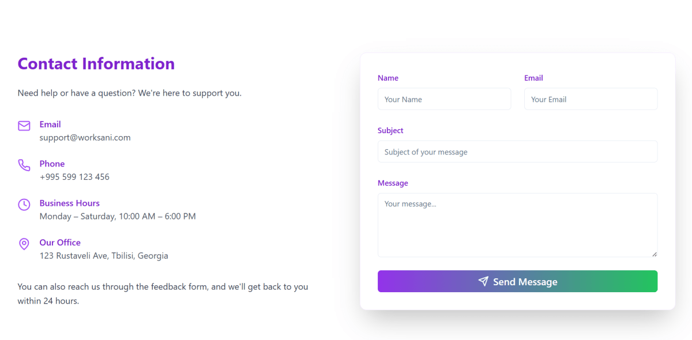This screenshot has width=692, height=340.
Task: Click the Subject of your message field
Action: click(x=517, y=152)
